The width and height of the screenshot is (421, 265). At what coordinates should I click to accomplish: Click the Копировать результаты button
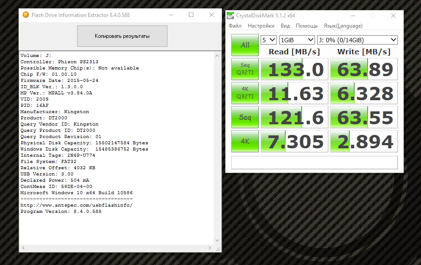(122, 36)
